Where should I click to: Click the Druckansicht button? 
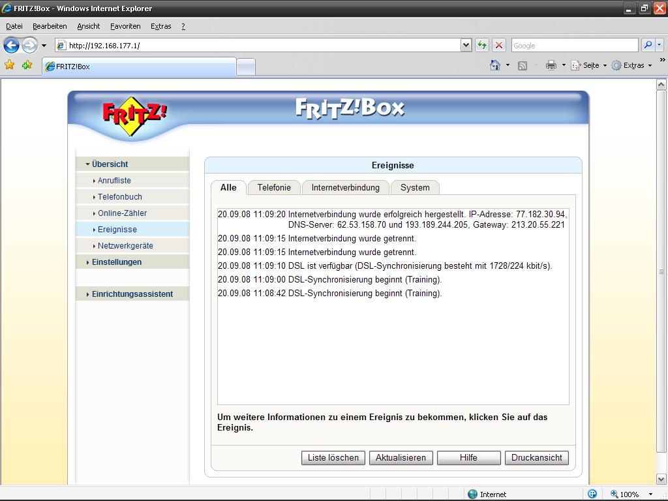click(537, 457)
